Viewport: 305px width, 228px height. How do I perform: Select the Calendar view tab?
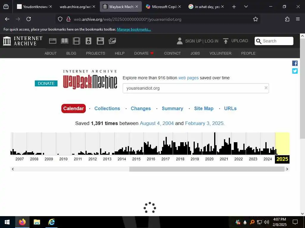pyautogui.click(x=74, y=108)
